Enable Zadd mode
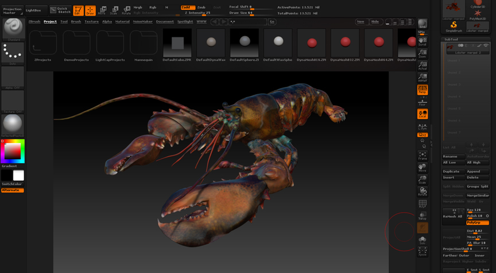 [188, 7]
